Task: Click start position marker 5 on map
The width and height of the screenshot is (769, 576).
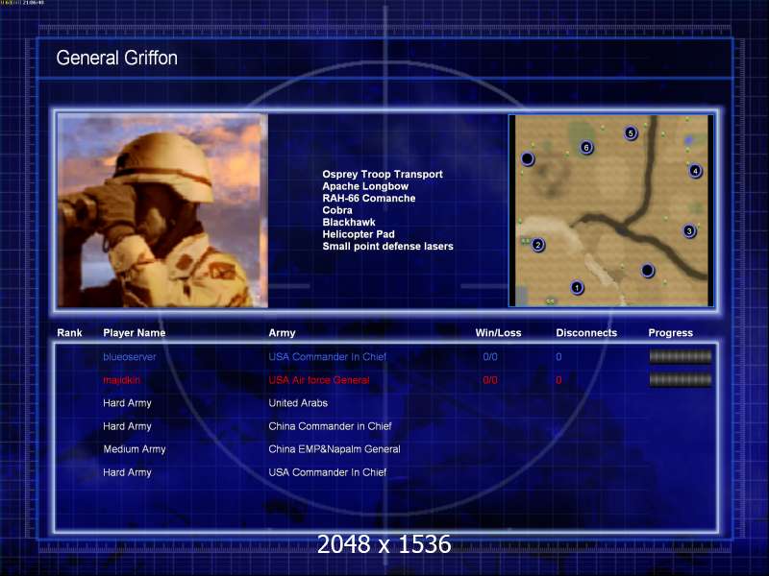Action: [x=631, y=132]
